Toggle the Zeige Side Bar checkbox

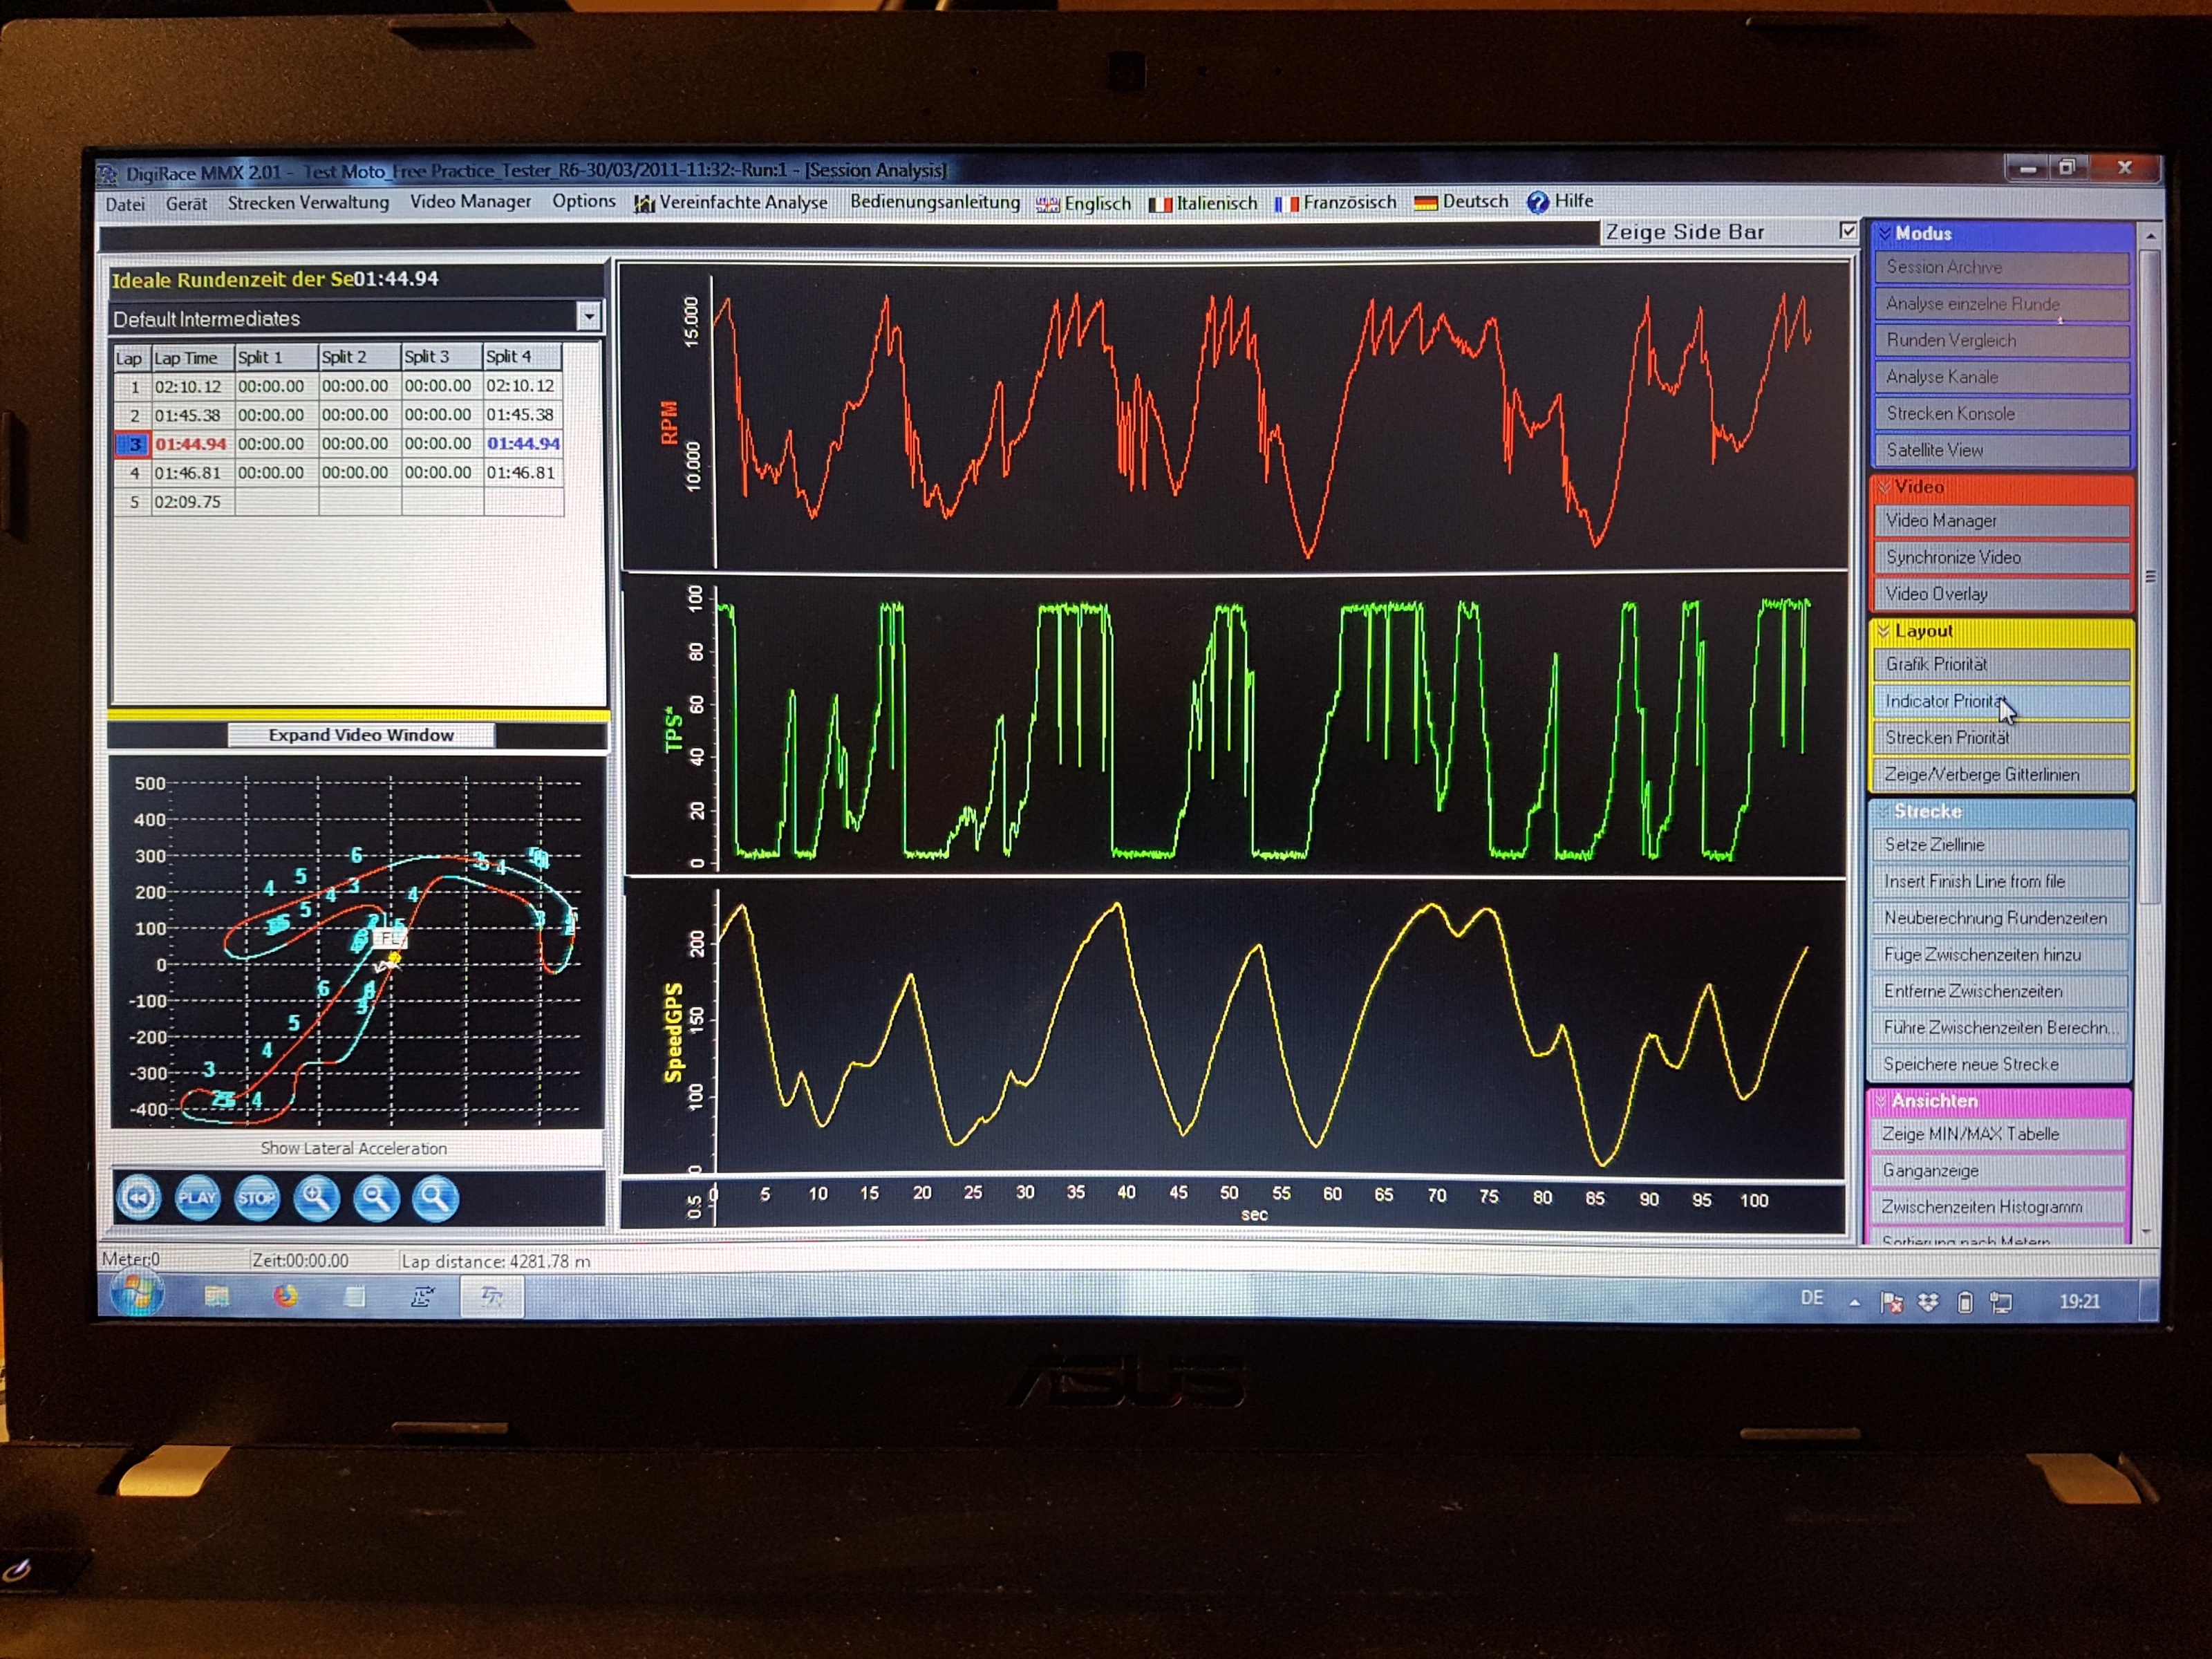pyautogui.click(x=1847, y=231)
